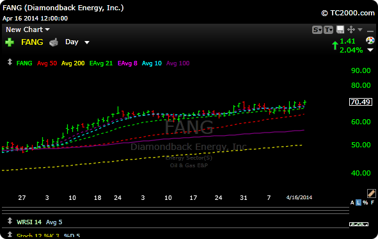The height and width of the screenshot is (239, 378).
Task: Toggle arithmetic scale A button
Action: click(352, 202)
